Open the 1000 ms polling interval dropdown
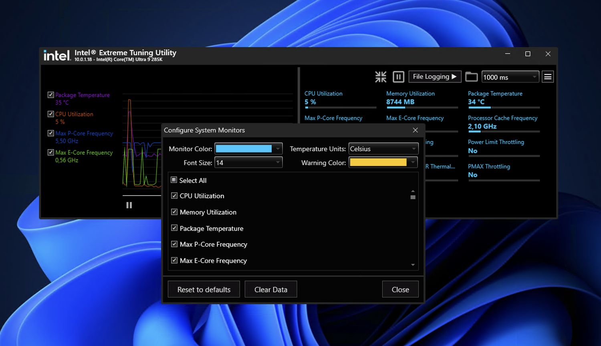This screenshot has height=346, width=601. coord(510,77)
